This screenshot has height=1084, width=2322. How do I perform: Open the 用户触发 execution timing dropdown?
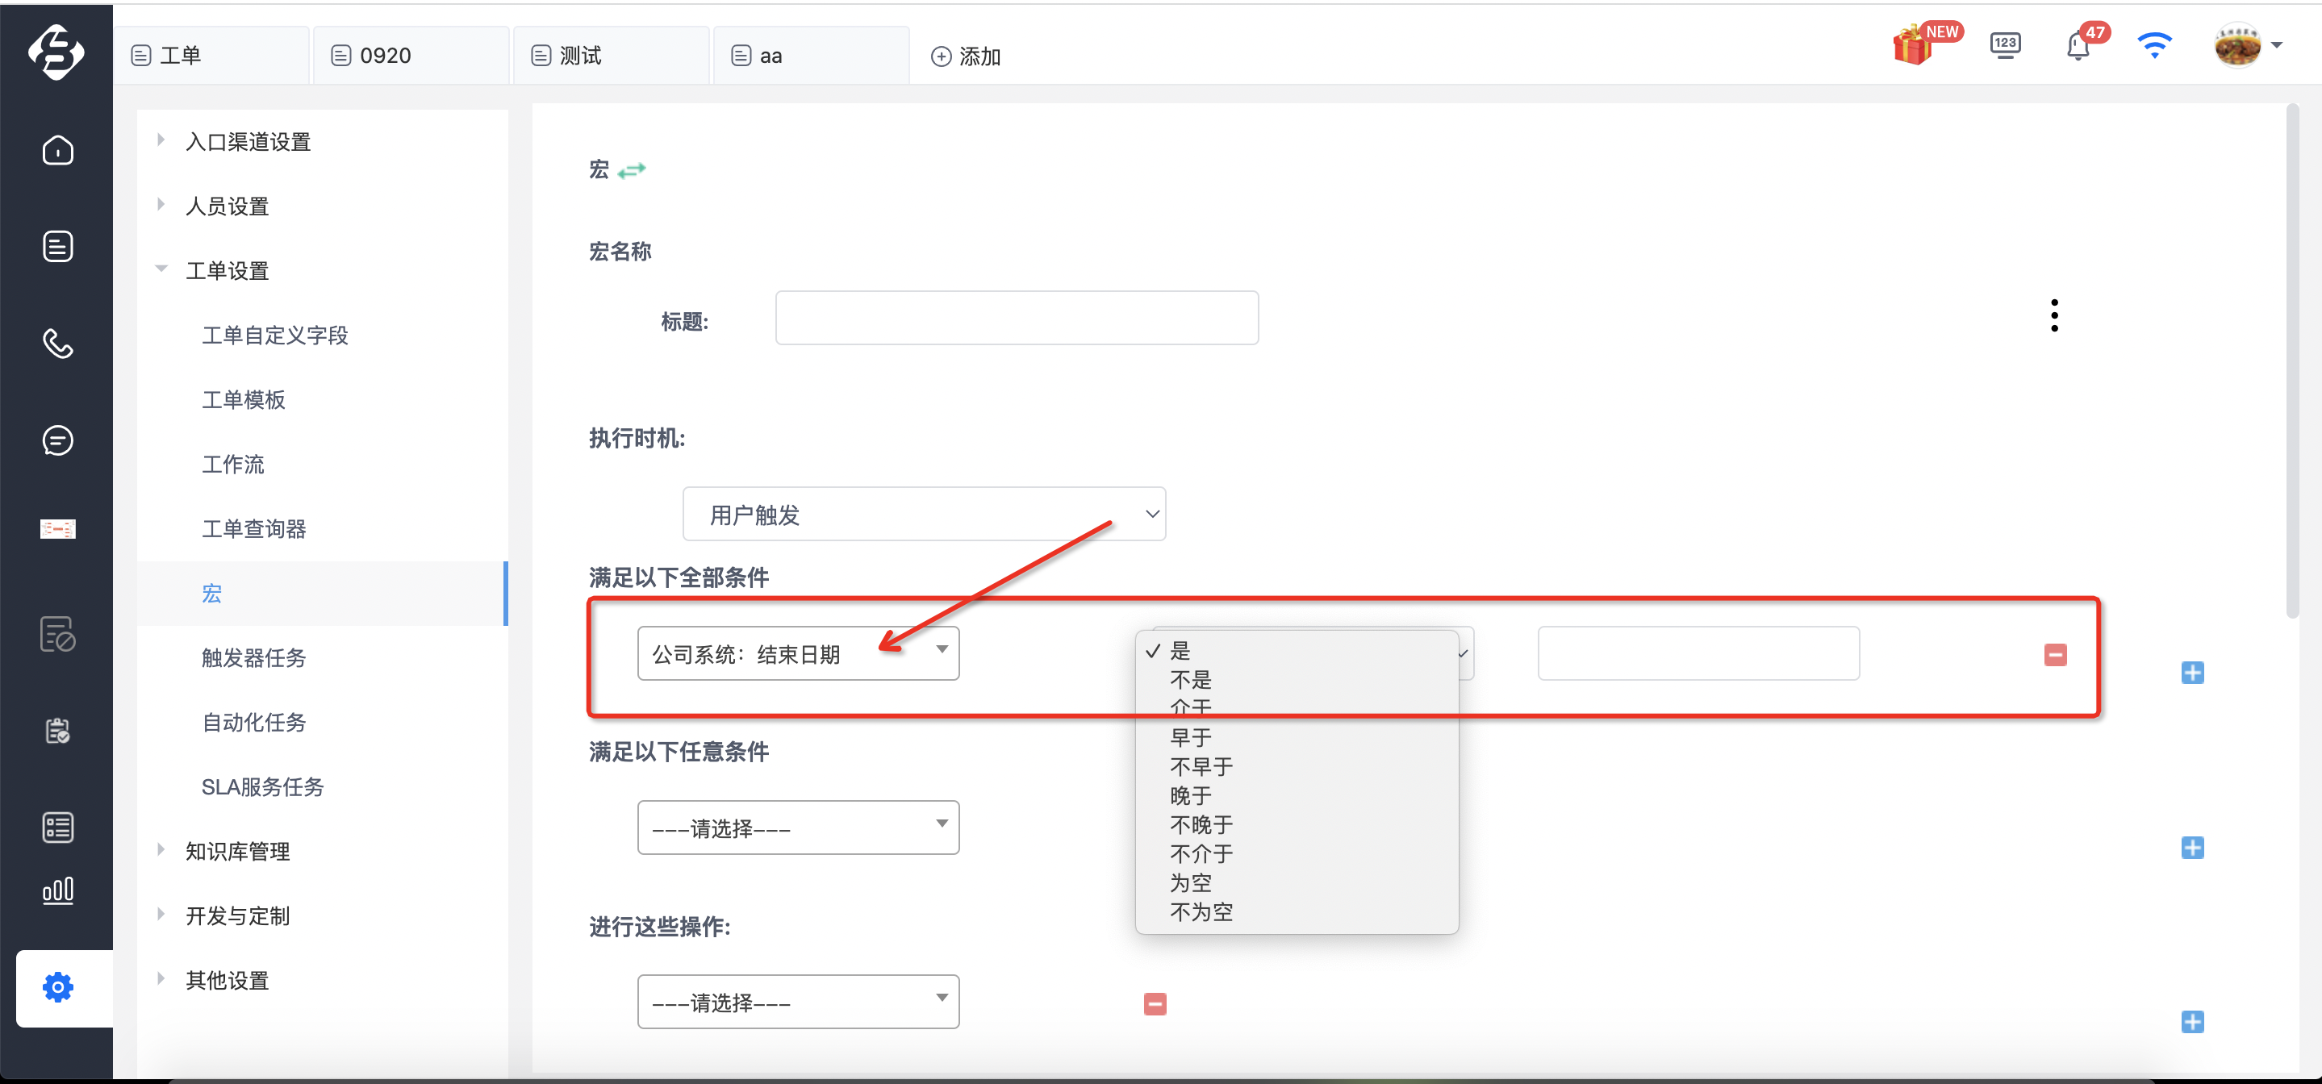924,515
